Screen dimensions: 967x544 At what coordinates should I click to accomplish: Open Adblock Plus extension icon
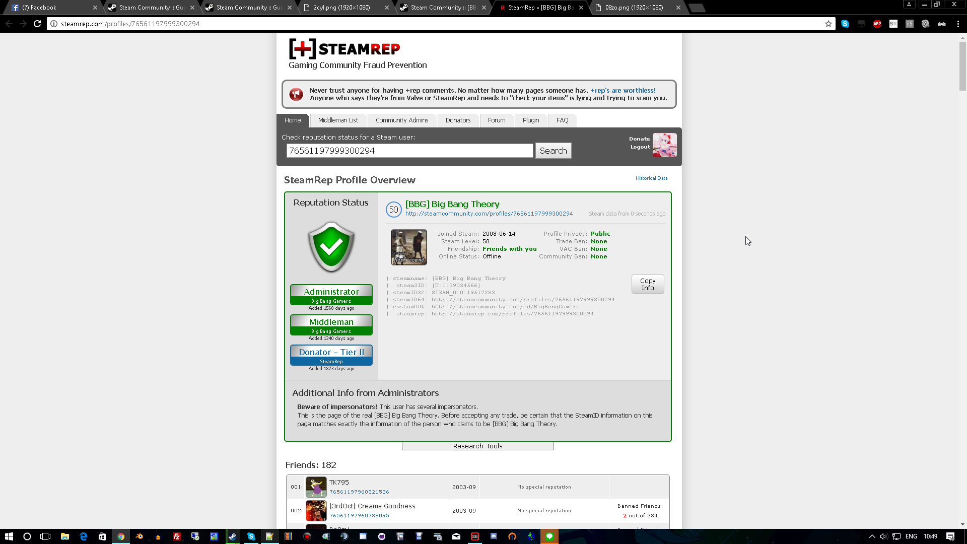tap(877, 24)
